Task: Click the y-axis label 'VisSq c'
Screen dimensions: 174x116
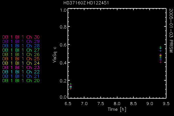Action: click(x=55, y=55)
